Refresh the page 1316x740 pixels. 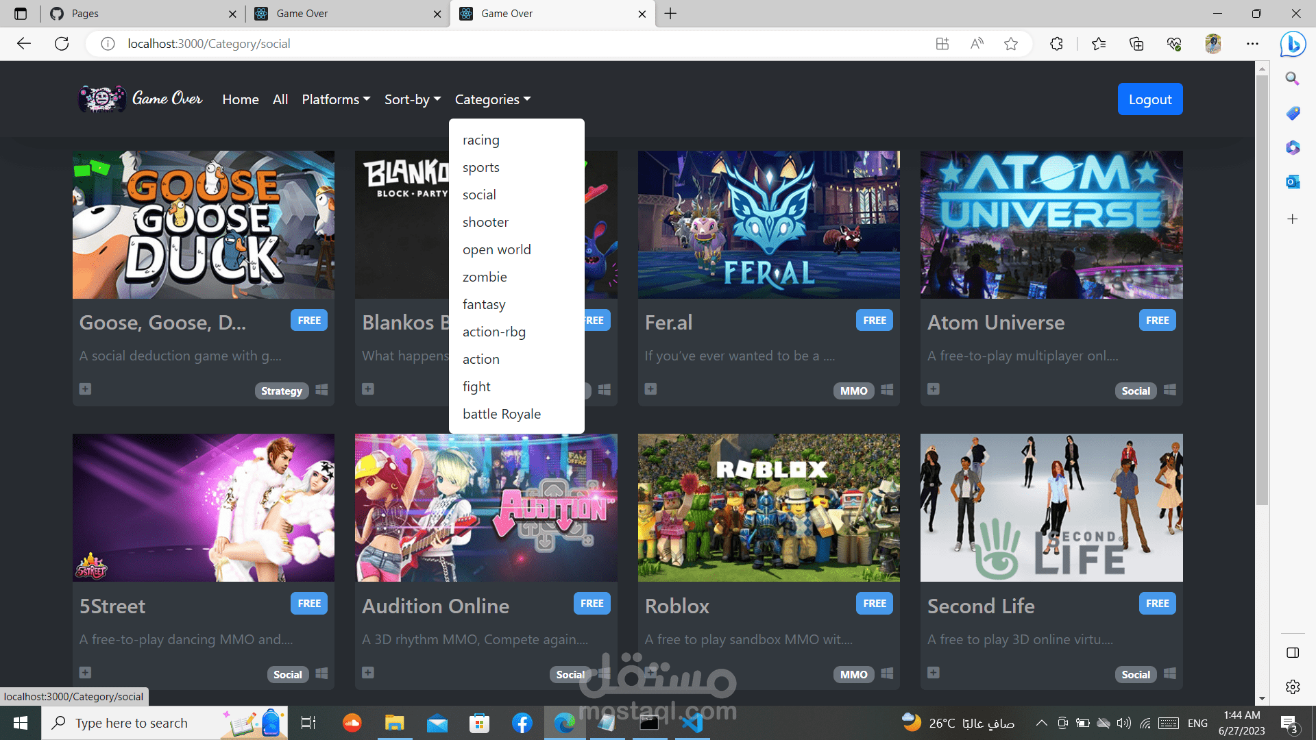62,44
